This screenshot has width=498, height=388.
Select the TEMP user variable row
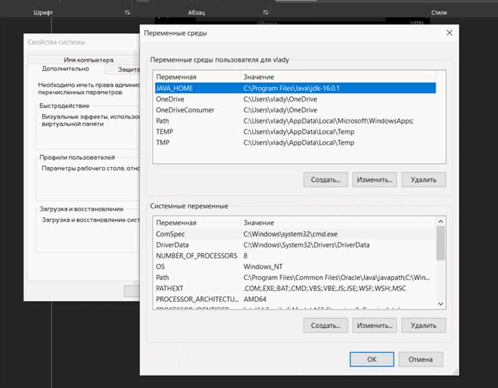pos(295,132)
